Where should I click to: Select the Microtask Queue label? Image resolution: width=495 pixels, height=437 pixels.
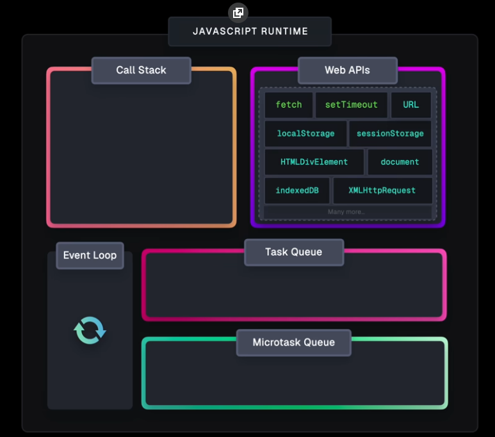pyautogui.click(x=293, y=342)
